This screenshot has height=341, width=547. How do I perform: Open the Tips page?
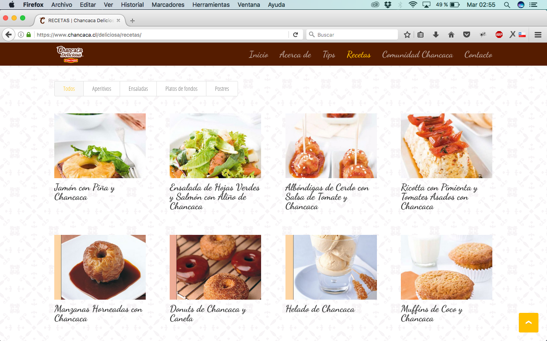(329, 55)
